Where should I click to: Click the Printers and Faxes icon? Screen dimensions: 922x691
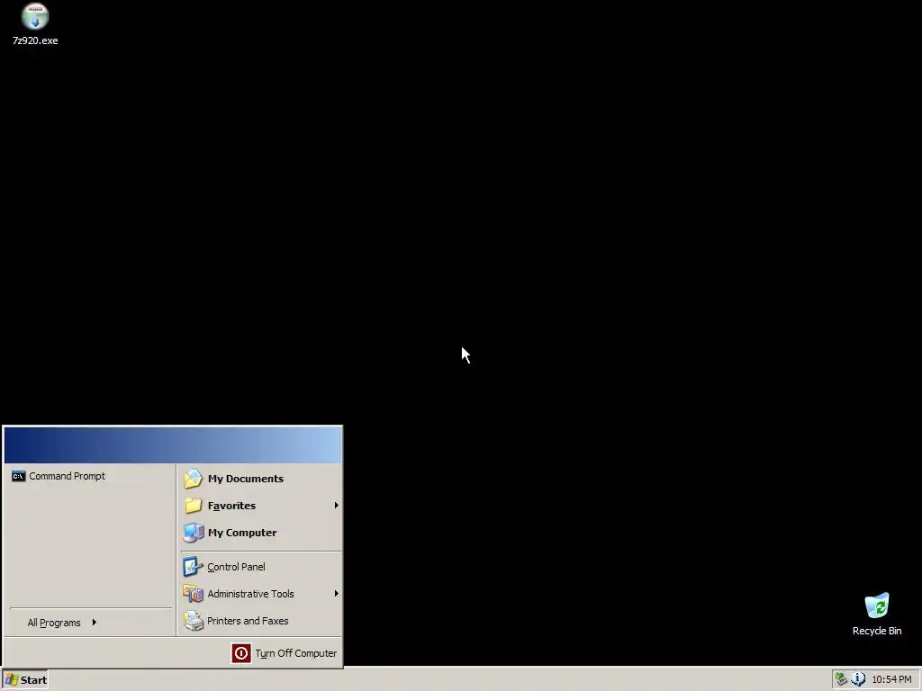click(193, 621)
